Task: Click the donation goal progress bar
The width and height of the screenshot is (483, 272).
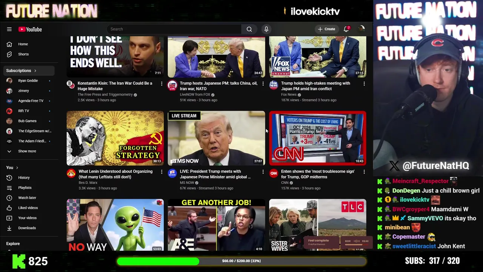Action: [x=241, y=261]
